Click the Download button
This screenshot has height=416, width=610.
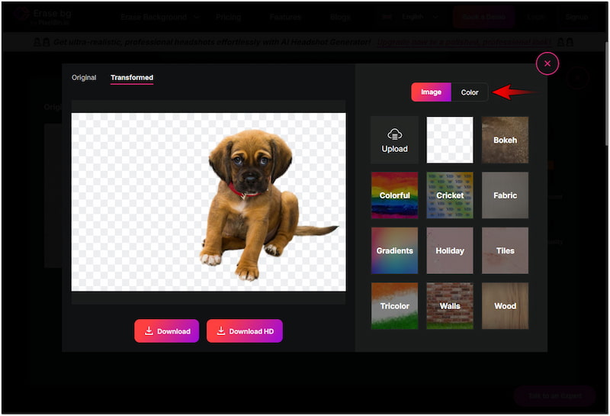point(167,331)
